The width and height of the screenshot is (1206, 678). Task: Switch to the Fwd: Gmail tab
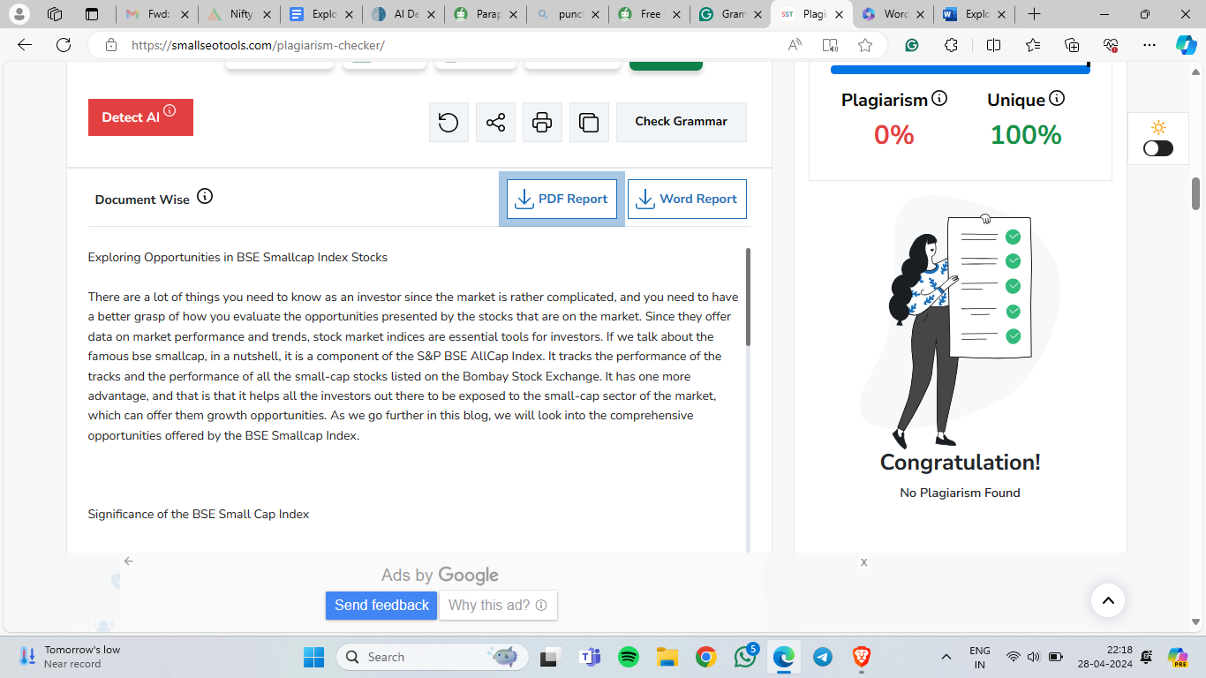pyautogui.click(x=157, y=14)
